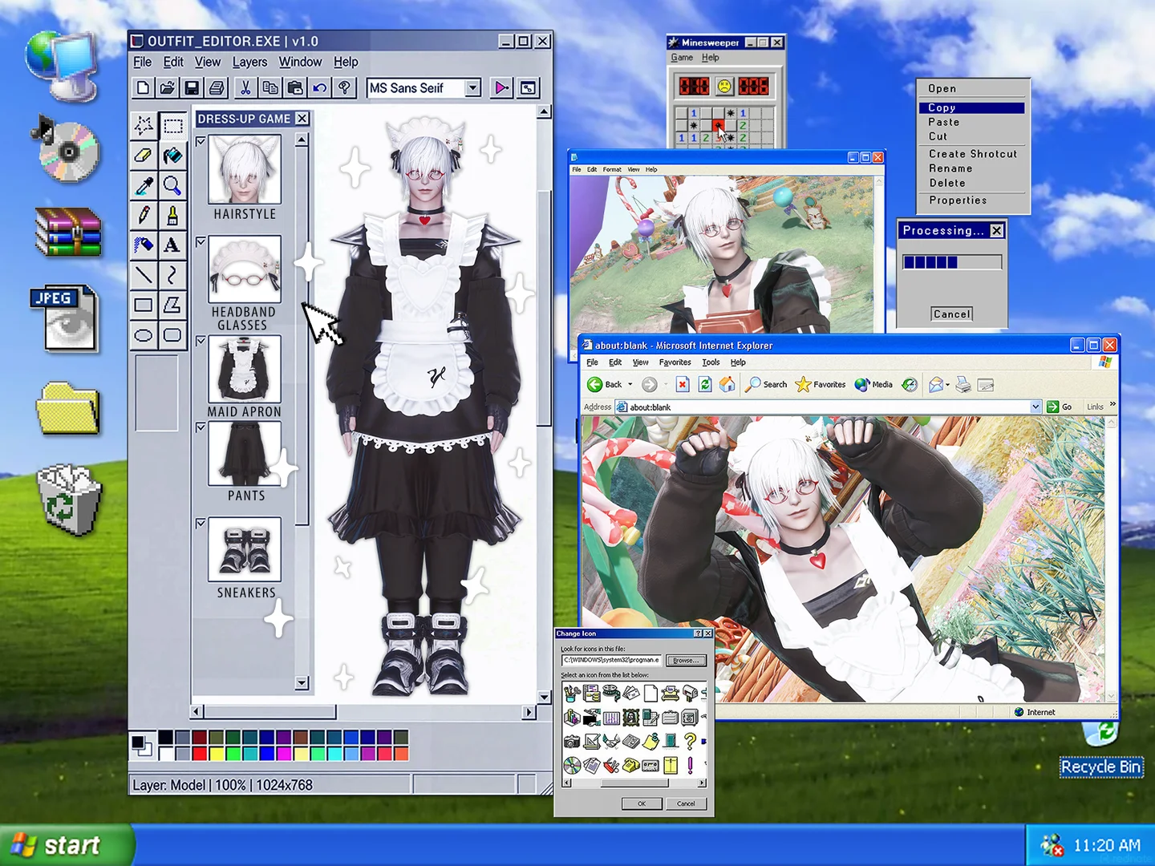The width and height of the screenshot is (1155, 866).
Task: Click the Go button in Internet Explorer
Action: (1060, 407)
